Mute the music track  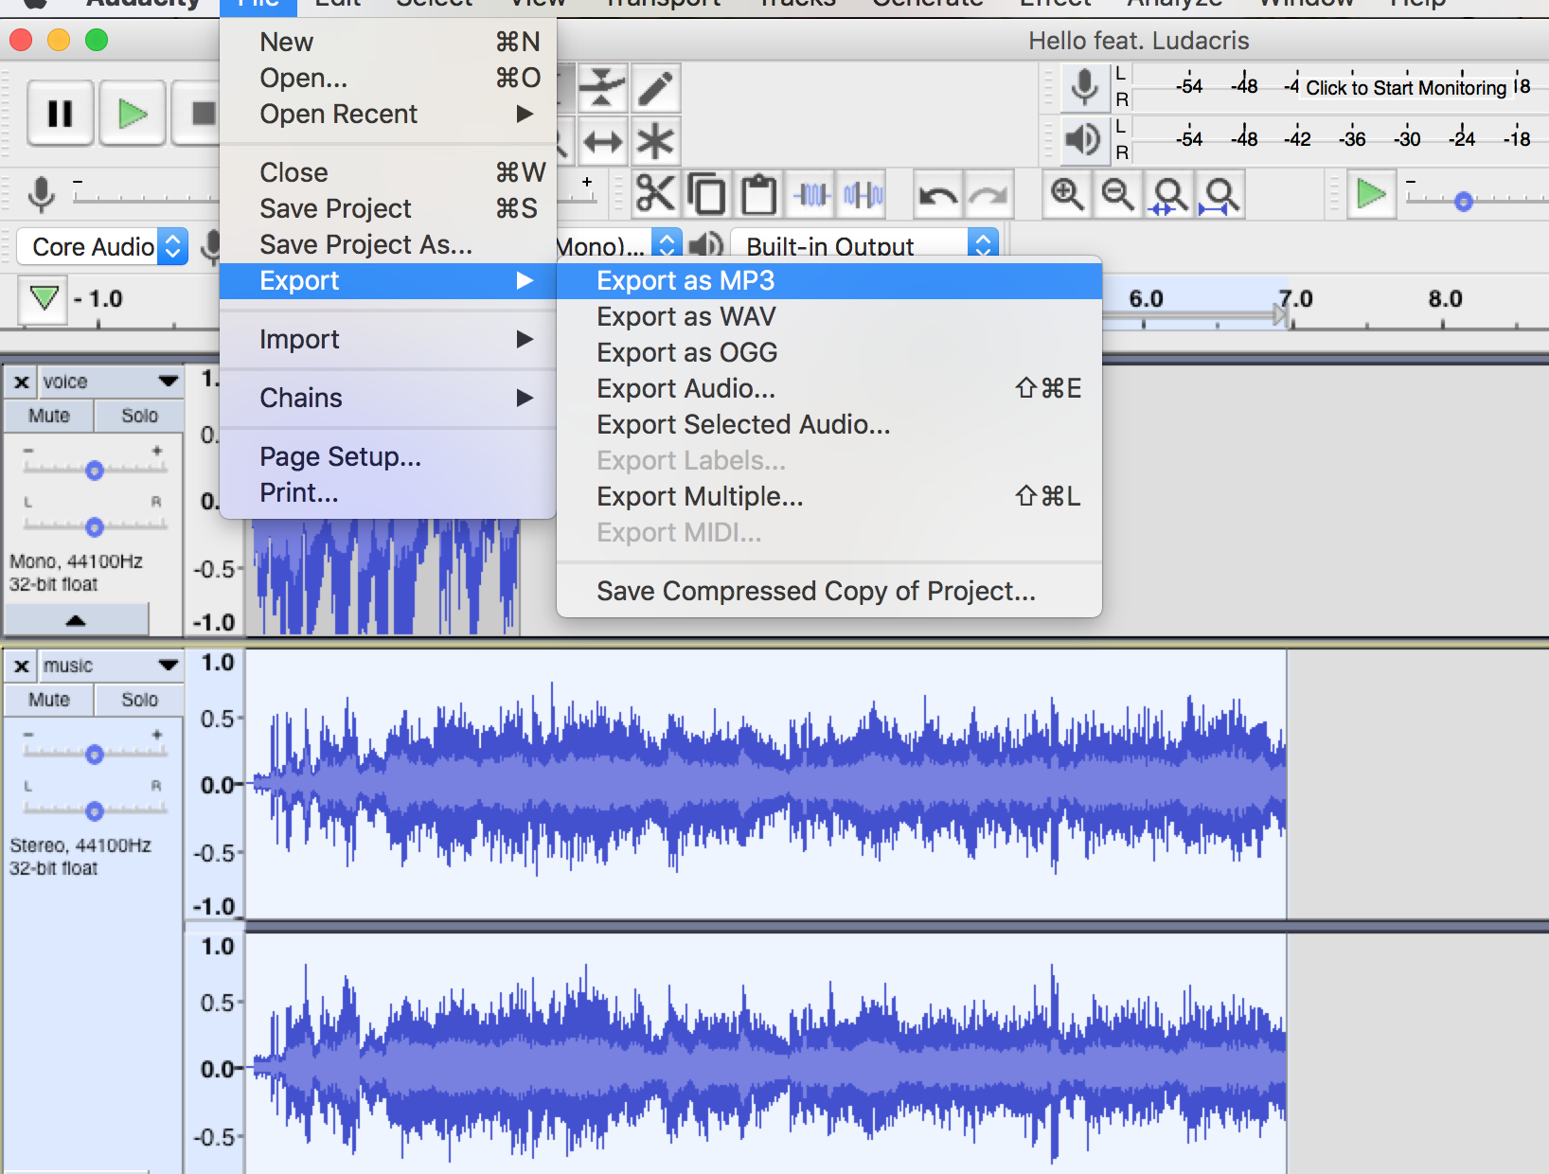click(x=49, y=700)
